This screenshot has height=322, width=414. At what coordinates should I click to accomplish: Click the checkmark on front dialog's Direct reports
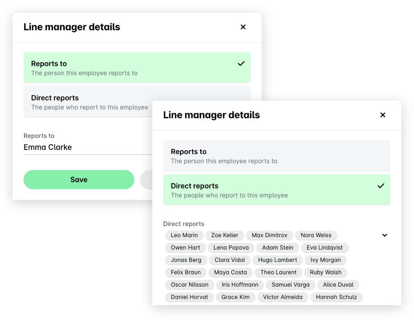pyautogui.click(x=381, y=186)
